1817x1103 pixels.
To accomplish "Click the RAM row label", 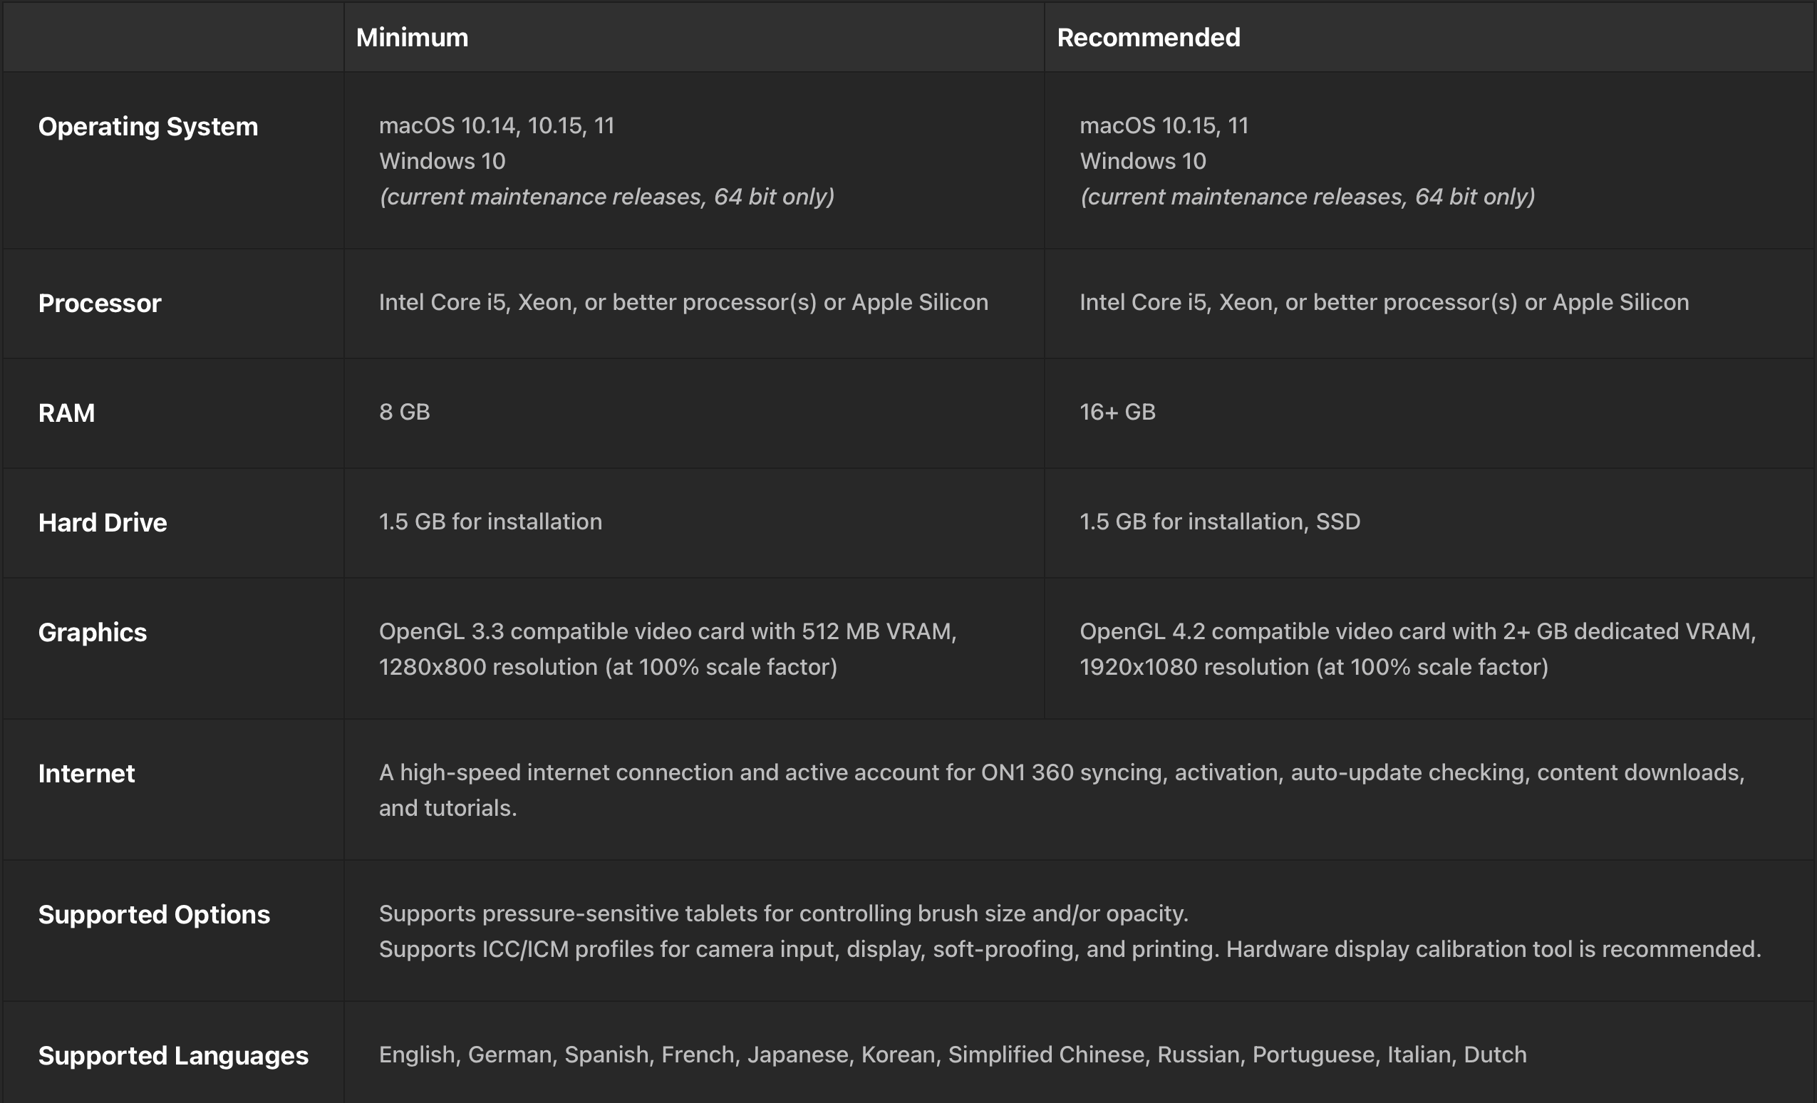I will pos(66,413).
